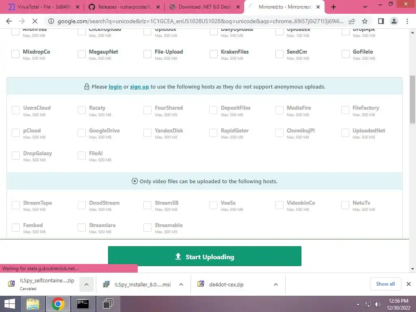Screen dimensions: 416x312
Task: Close the Releases icsharpcode tab
Action: (158, 7)
